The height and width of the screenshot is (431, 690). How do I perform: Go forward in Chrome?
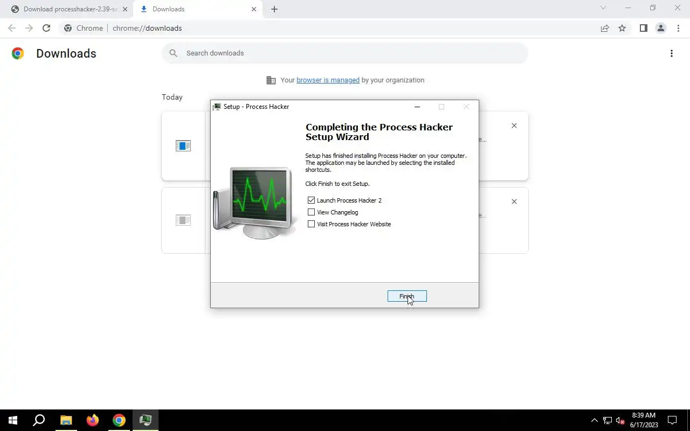pyautogui.click(x=29, y=28)
